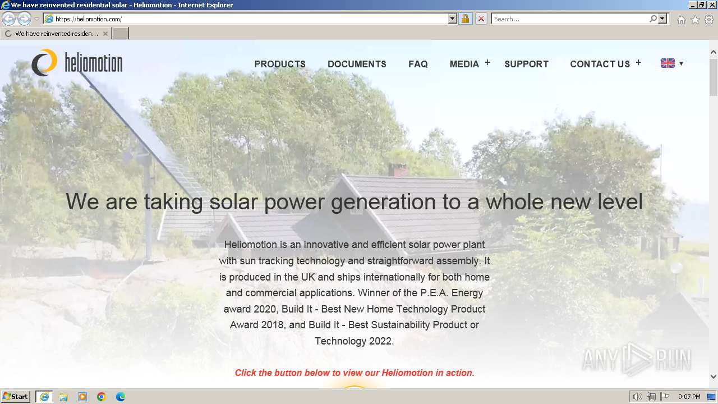Screen dimensions: 718x404
Task: Click the UK flag language icon
Action: [x=668, y=63]
